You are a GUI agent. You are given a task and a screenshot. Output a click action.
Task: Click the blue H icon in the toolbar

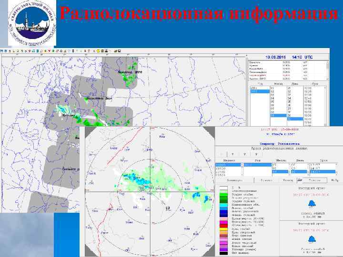pos(6,51)
